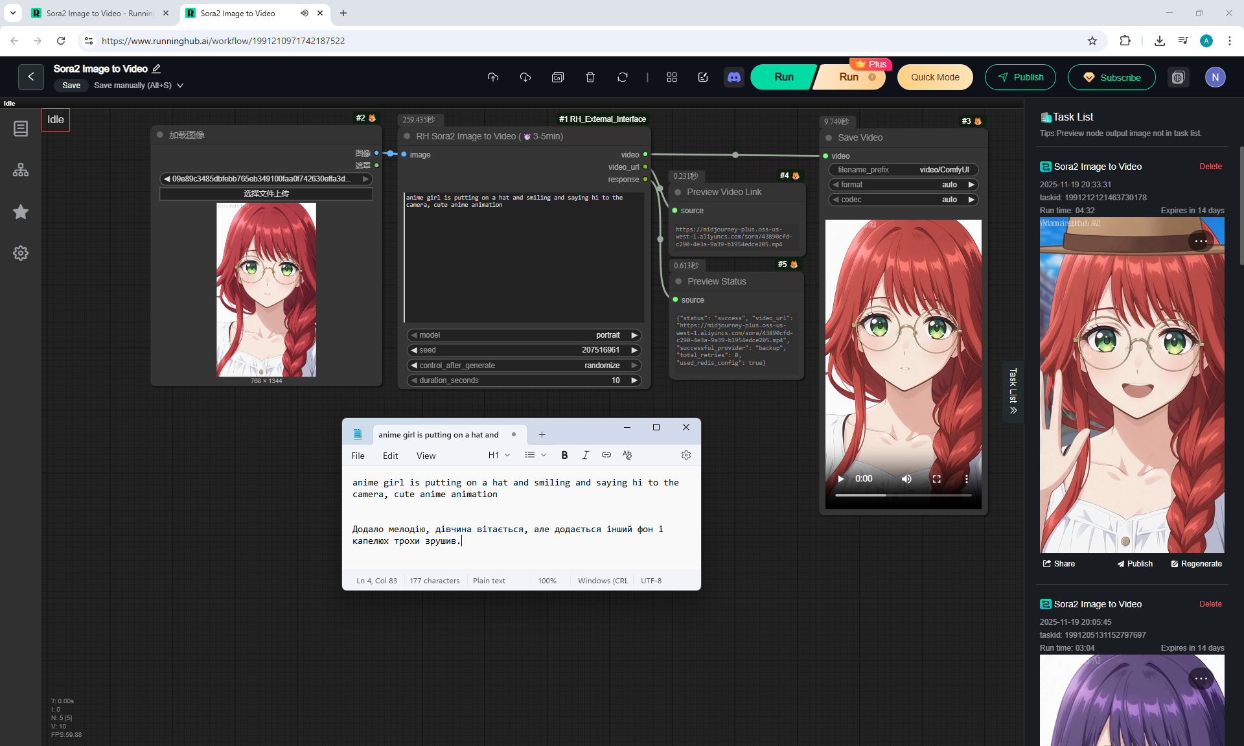Toggle collapse dot on Preview Status node
1244x746 pixels.
[678, 281]
